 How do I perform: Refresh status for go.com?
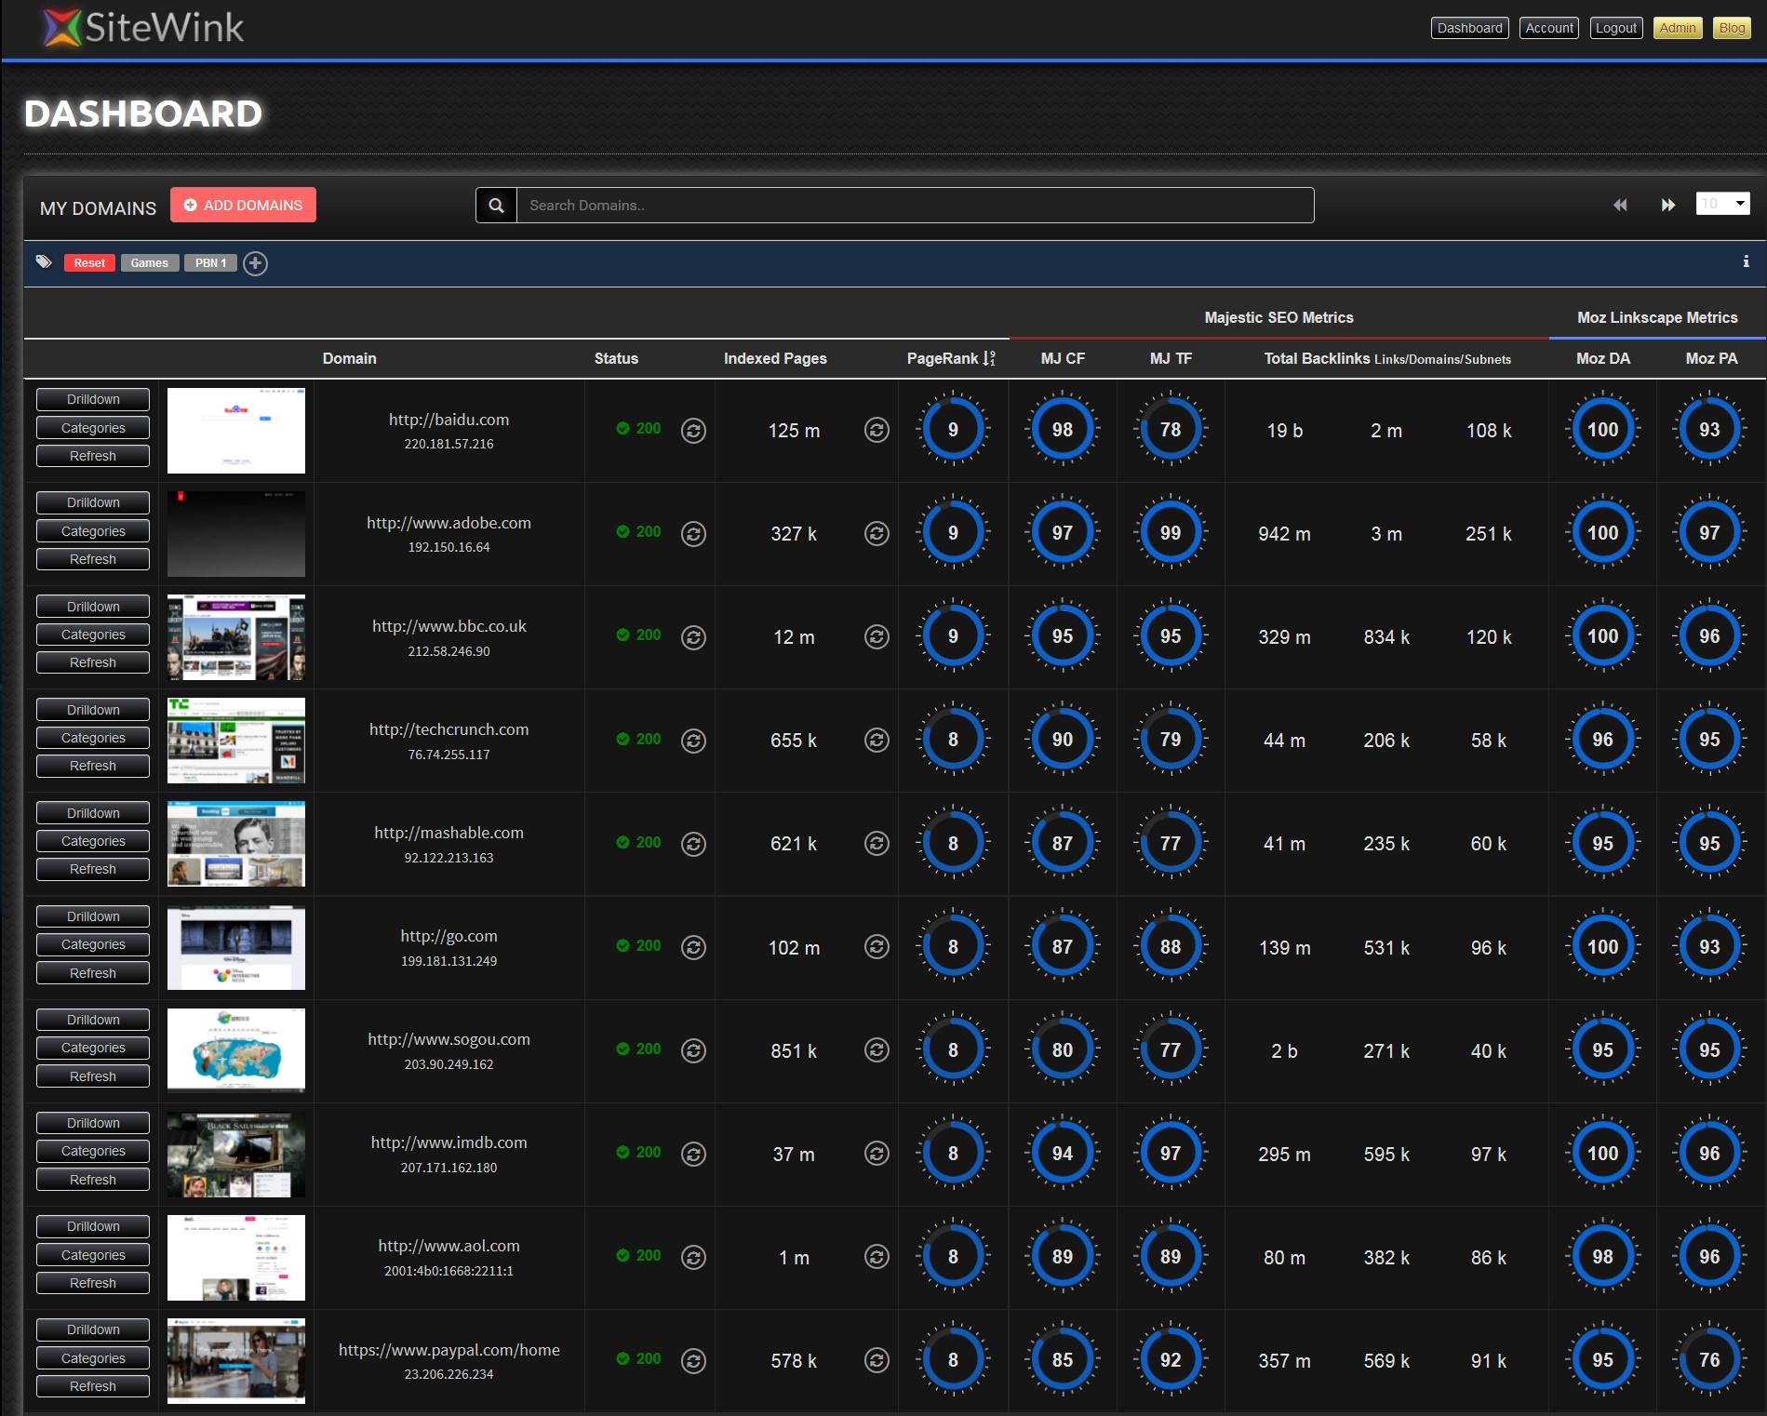tap(693, 947)
